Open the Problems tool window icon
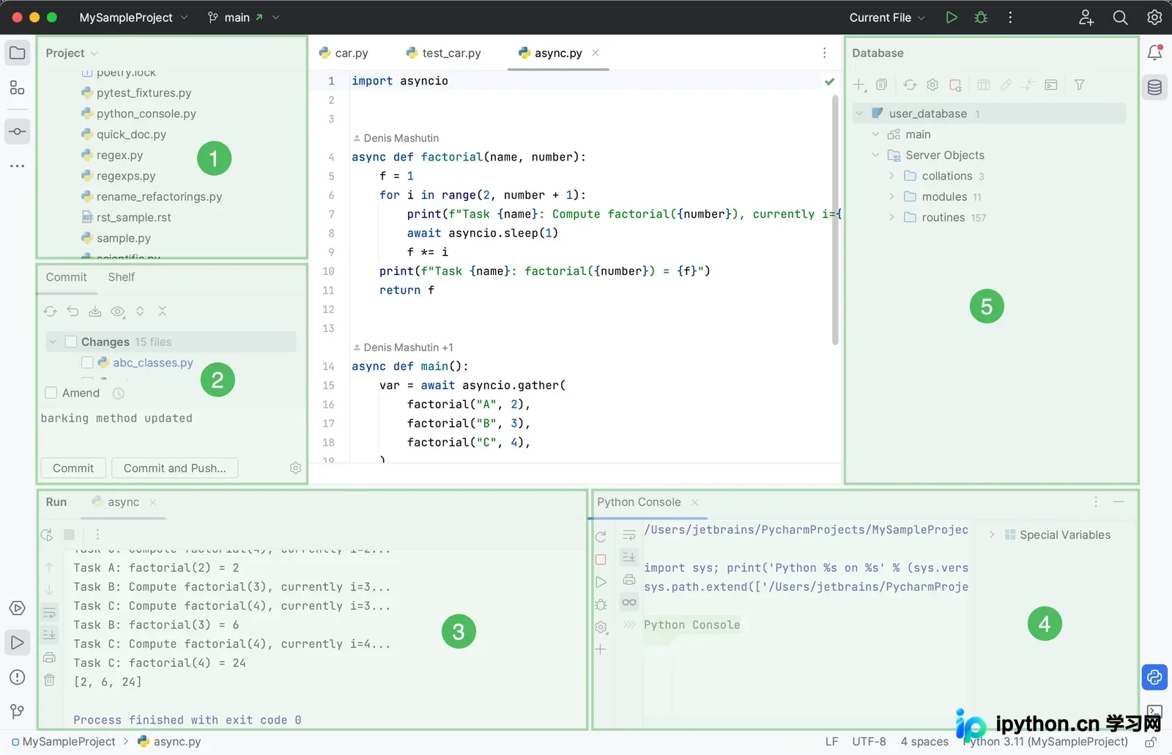The height and width of the screenshot is (755, 1172). [18, 677]
